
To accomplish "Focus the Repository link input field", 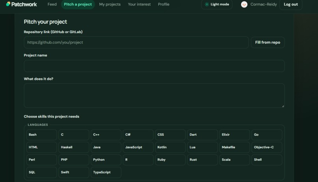I will coord(136,42).
